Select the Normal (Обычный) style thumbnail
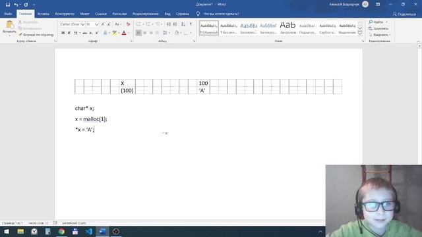Image resolution: width=422 pixels, height=237 pixels. tap(209, 28)
